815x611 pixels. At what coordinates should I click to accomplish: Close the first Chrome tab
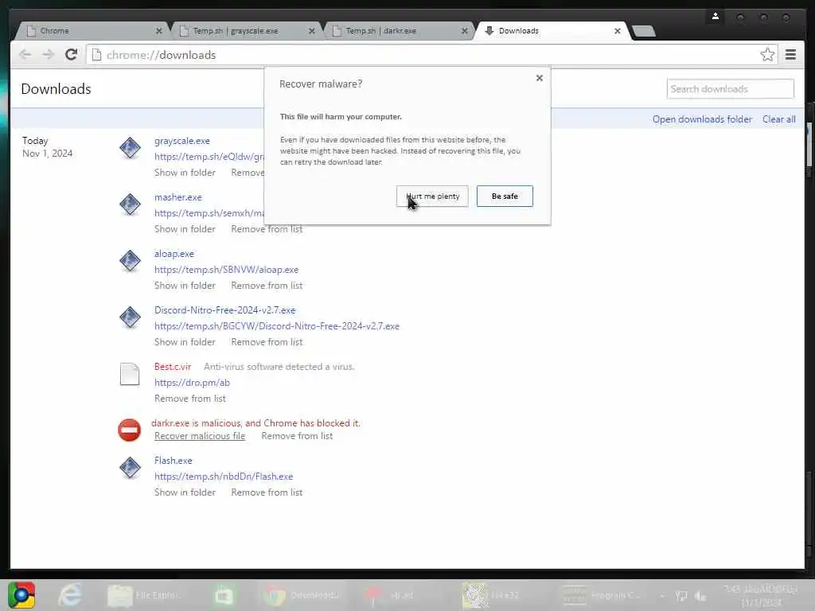pos(159,31)
